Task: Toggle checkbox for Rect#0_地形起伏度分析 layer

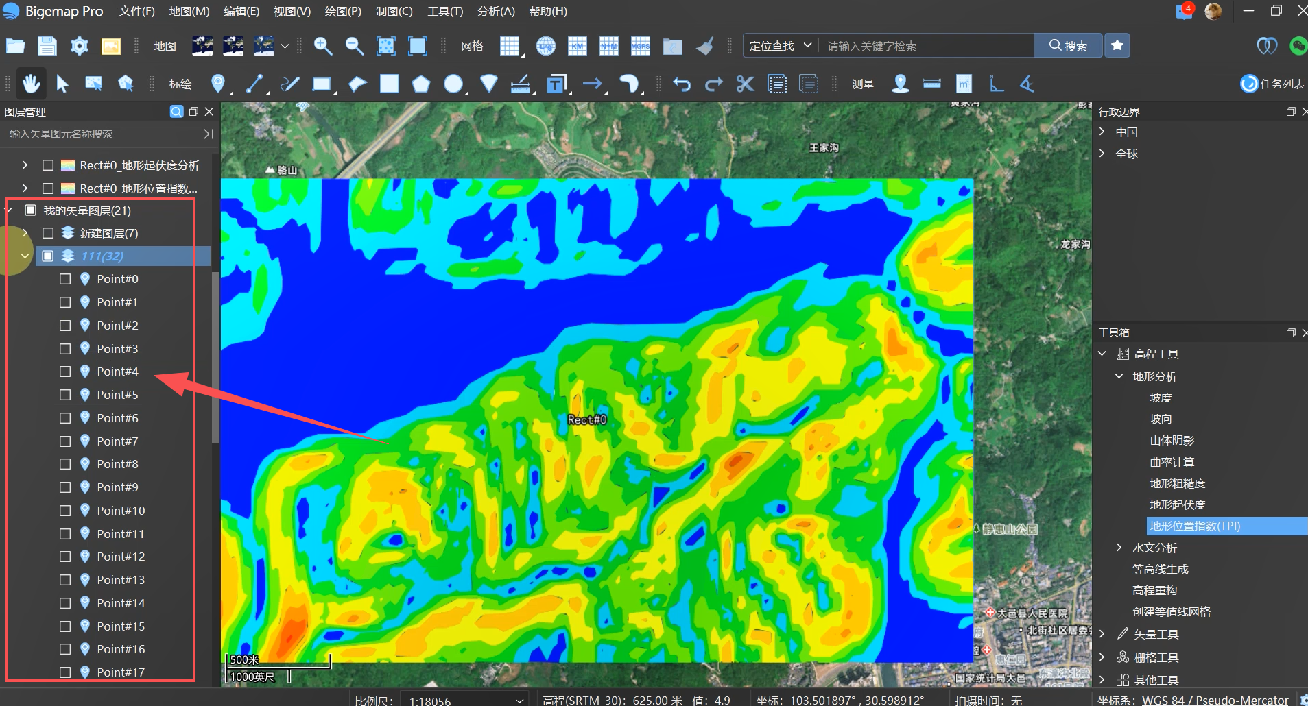Action: pyautogui.click(x=48, y=165)
